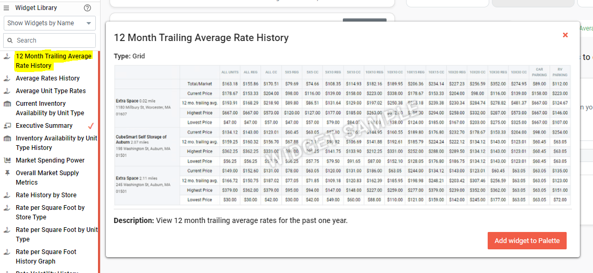The width and height of the screenshot is (593, 273).
Task: Click the red checkmark beside Executive Summary
Action: (91, 126)
